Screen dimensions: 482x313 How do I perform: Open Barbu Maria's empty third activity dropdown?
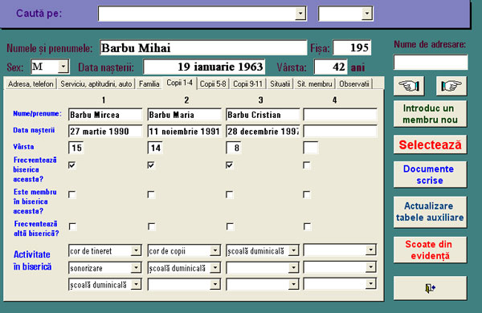click(215, 284)
